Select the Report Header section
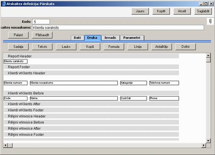 point(91,56)
